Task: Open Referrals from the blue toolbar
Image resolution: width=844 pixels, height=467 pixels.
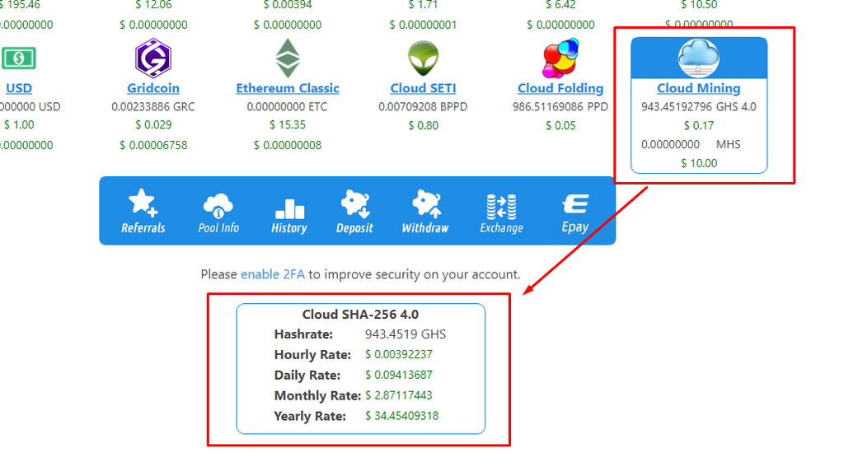Action: (x=143, y=211)
